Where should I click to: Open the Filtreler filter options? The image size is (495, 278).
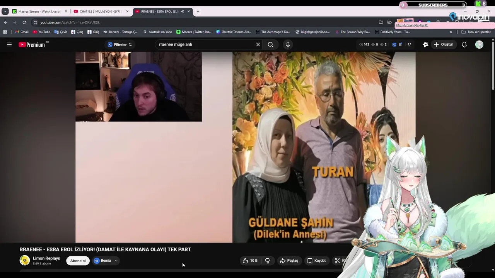click(x=120, y=44)
